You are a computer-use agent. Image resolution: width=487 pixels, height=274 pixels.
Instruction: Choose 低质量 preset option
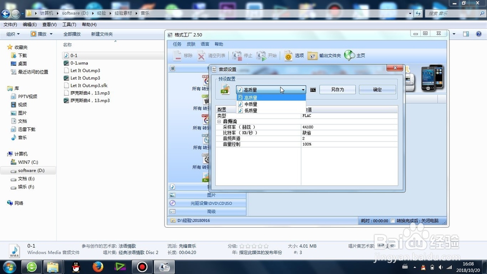[x=271, y=110]
